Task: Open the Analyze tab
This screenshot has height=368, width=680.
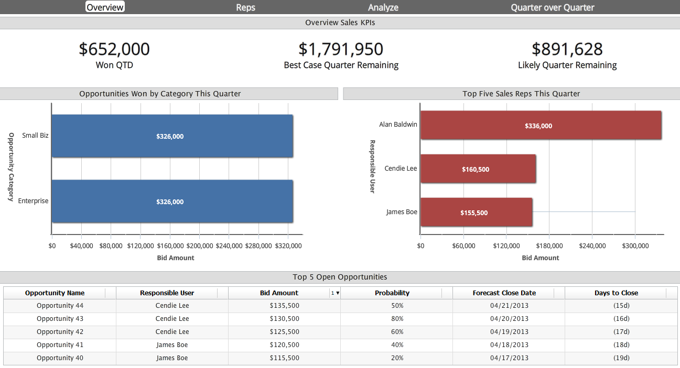Action: click(x=383, y=7)
